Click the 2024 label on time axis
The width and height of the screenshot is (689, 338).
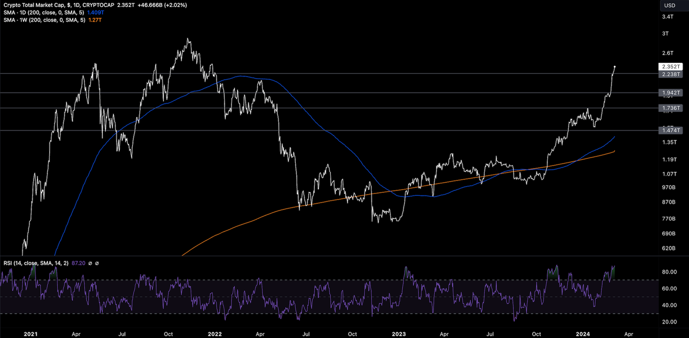pos(583,334)
